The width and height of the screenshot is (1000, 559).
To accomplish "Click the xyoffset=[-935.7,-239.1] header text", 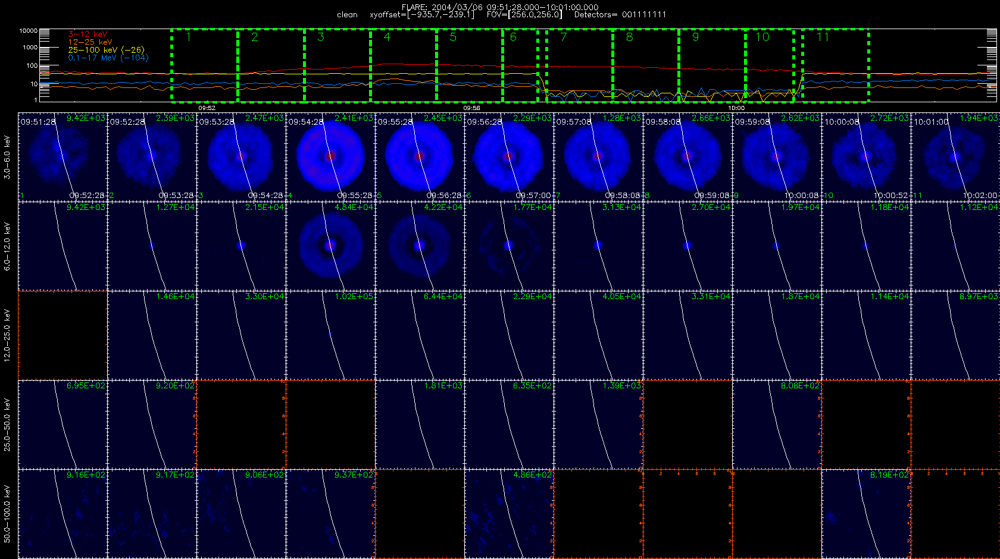I will pos(422,14).
